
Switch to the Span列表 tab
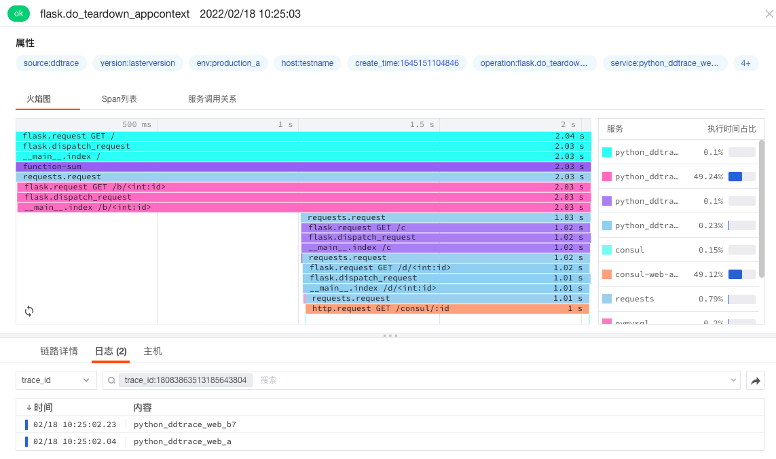click(119, 99)
